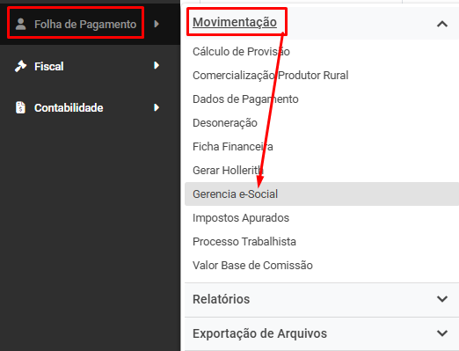The image size is (459, 351).
Task: Open Valor Base de Comissão
Action: [x=252, y=266]
